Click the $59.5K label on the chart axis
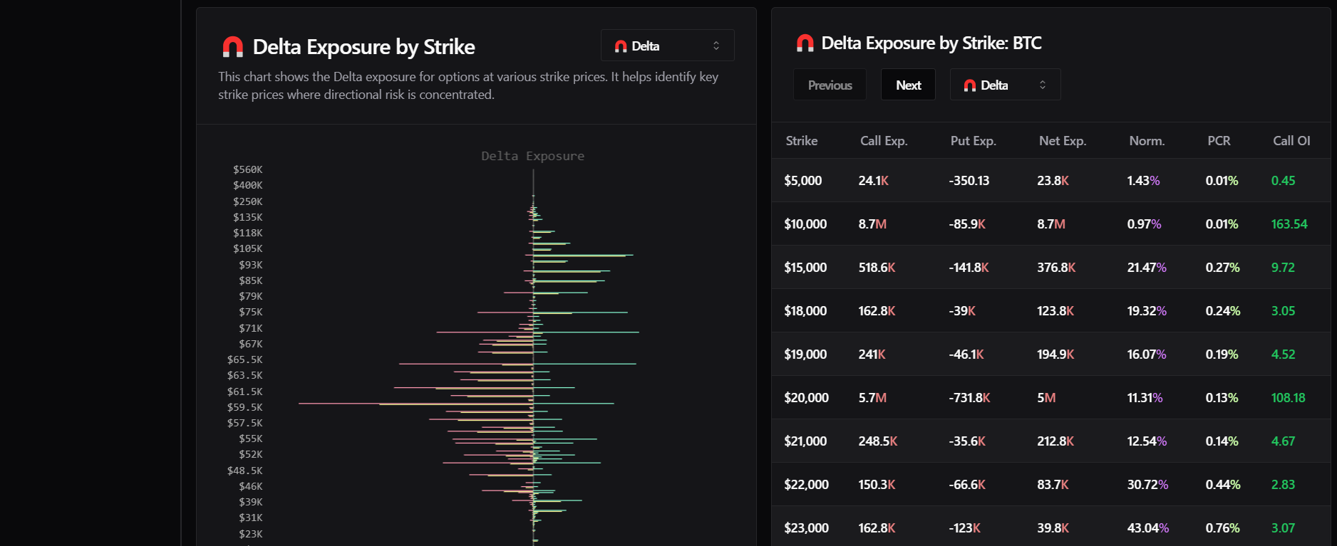 [x=245, y=407]
